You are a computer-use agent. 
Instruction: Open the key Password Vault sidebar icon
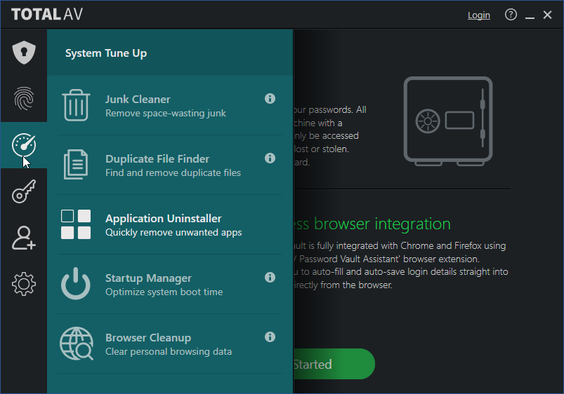24,191
